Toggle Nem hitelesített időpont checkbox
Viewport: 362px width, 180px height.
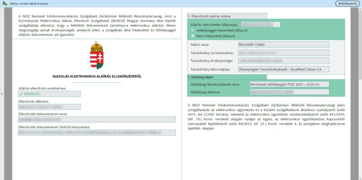tap(193, 36)
